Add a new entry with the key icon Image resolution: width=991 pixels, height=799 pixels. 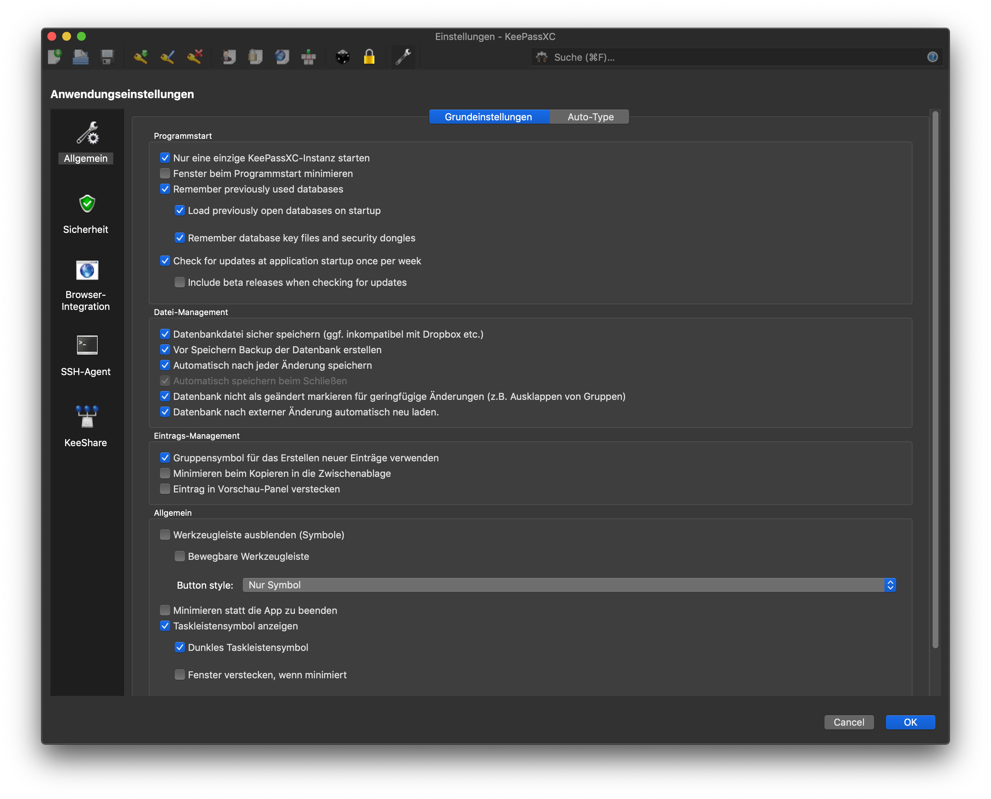pyautogui.click(x=140, y=57)
